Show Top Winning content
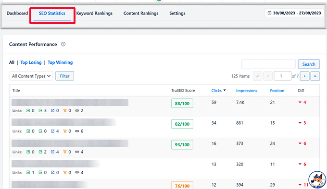 [60, 62]
